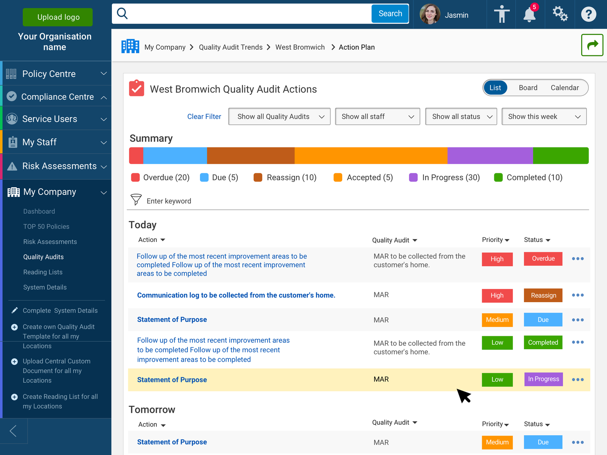Image resolution: width=607 pixels, height=455 pixels.
Task: Open the help question mark
Action: pos(588,14)
